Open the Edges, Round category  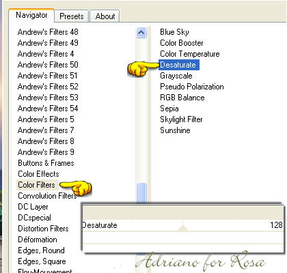[41, 250]
